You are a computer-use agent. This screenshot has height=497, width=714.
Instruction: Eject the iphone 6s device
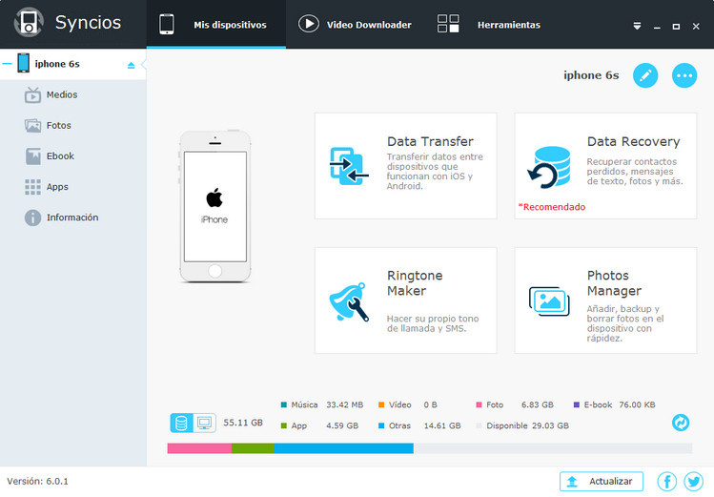pyautogui.click(x=132, y=65)
